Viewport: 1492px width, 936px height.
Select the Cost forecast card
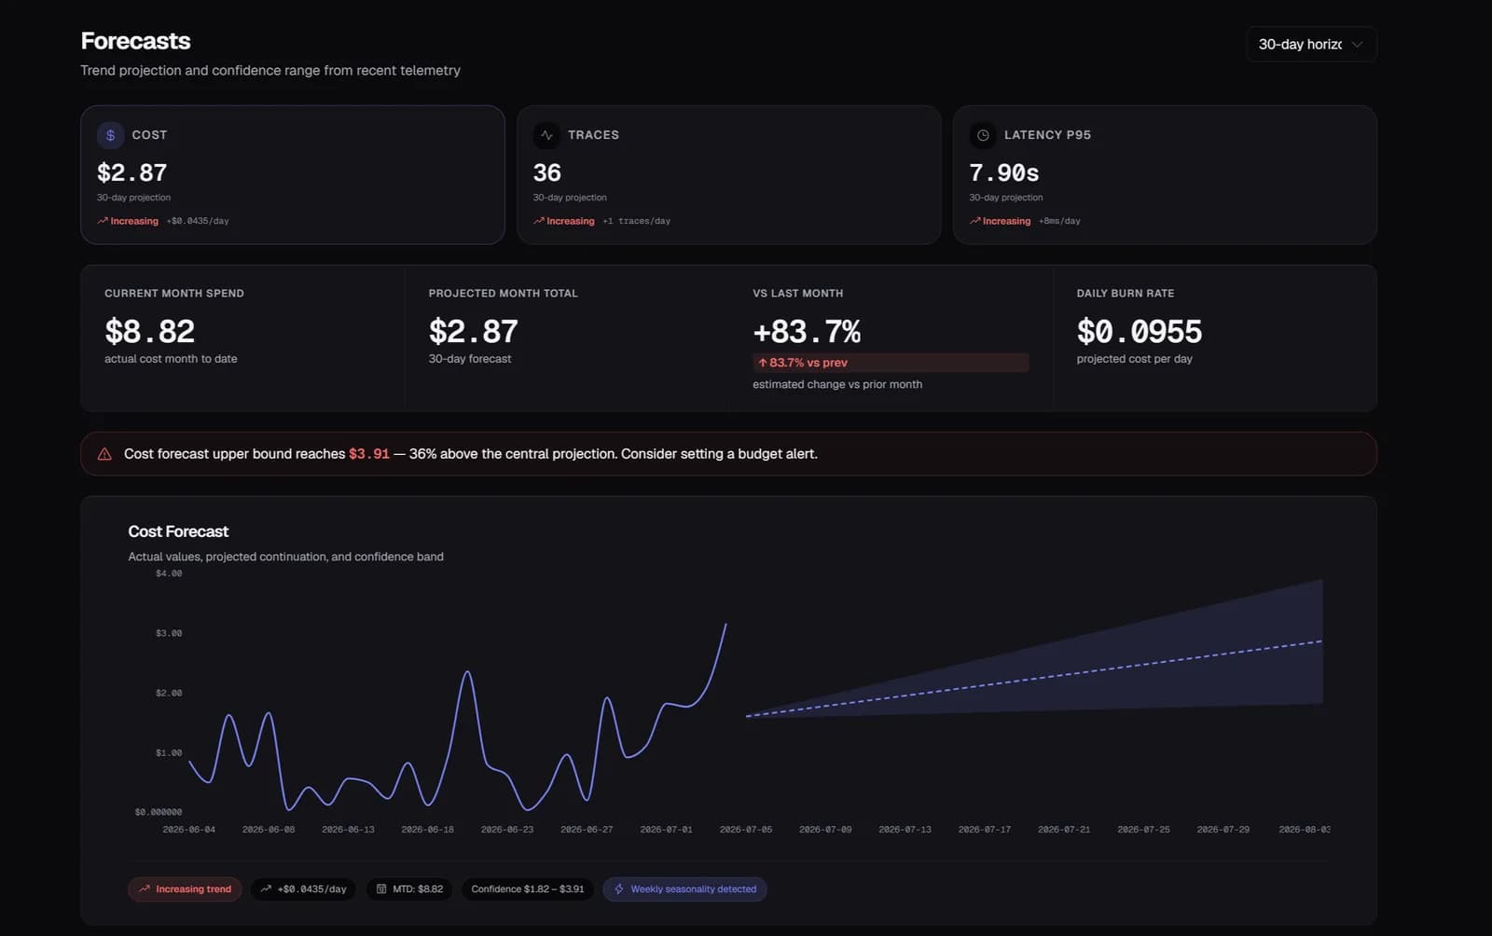pos(293,174)
